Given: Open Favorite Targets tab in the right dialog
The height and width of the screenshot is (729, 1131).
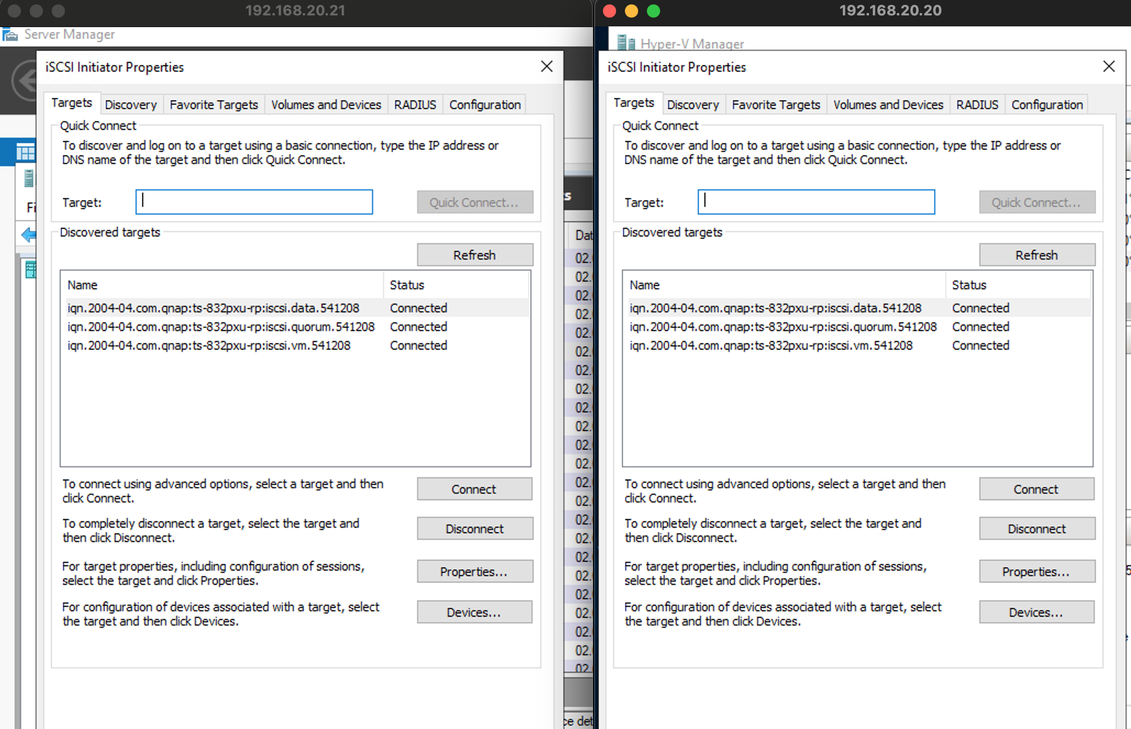Looking at the screenshot, I should click(776, 104).
